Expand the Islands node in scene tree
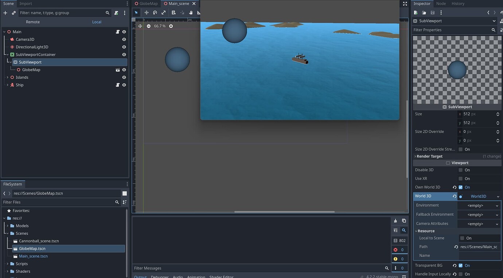The width and height of the screenshot is (503, 278). point(7,77)
